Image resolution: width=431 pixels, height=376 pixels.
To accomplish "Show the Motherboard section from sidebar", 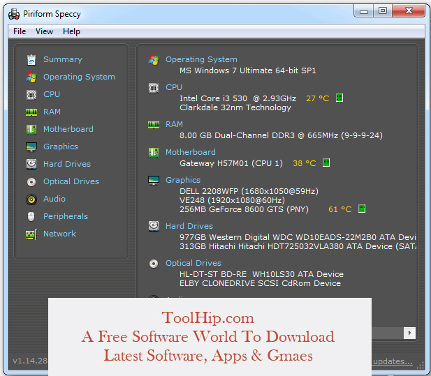I will click(68, 129).
